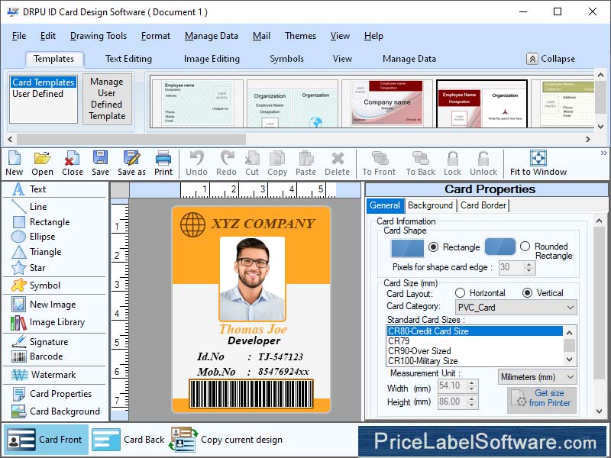The image size is (611, 458).
Task: Click the Lock padlock icon
Action: 452,158
